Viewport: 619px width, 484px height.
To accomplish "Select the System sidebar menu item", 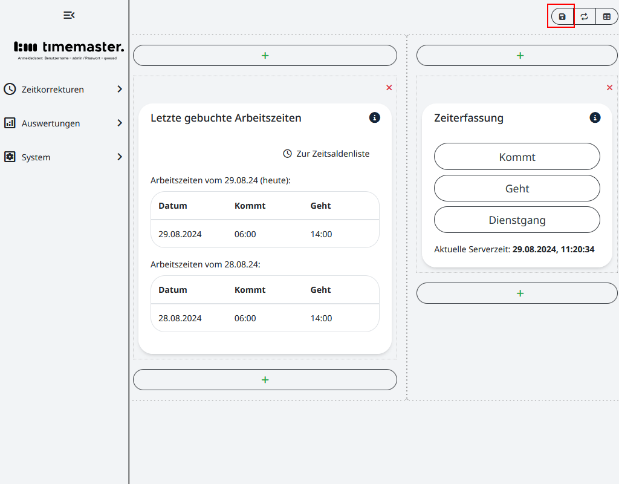I will tap(36, 157).
